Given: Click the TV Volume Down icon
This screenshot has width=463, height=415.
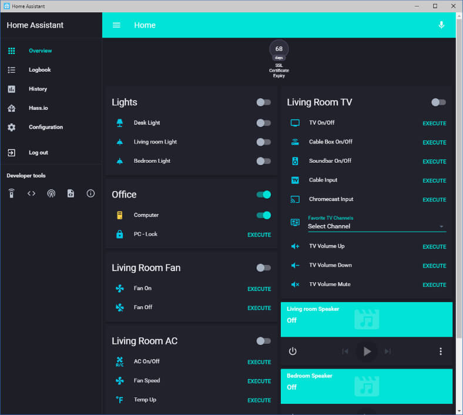Looking at the screenshot, I should pyautogui.click(x=295, y=265).
